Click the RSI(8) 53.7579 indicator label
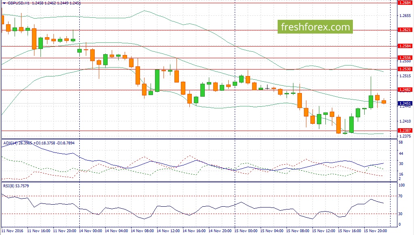Image resolution: width=414 pixels, height=235 pixels. tap(16, 186)
